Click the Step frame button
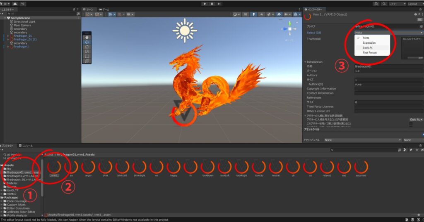424x222 pixels. pyautogui.click(x=219, y=4)
